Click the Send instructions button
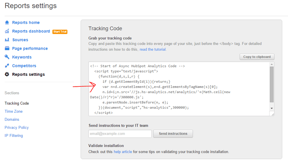Screen dimensions: 288x164 (173, 134)
